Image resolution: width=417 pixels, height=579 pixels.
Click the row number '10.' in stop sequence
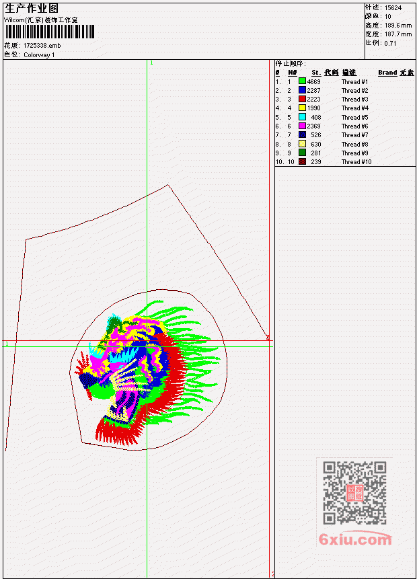pyautogui.click(x=280, y=162)
